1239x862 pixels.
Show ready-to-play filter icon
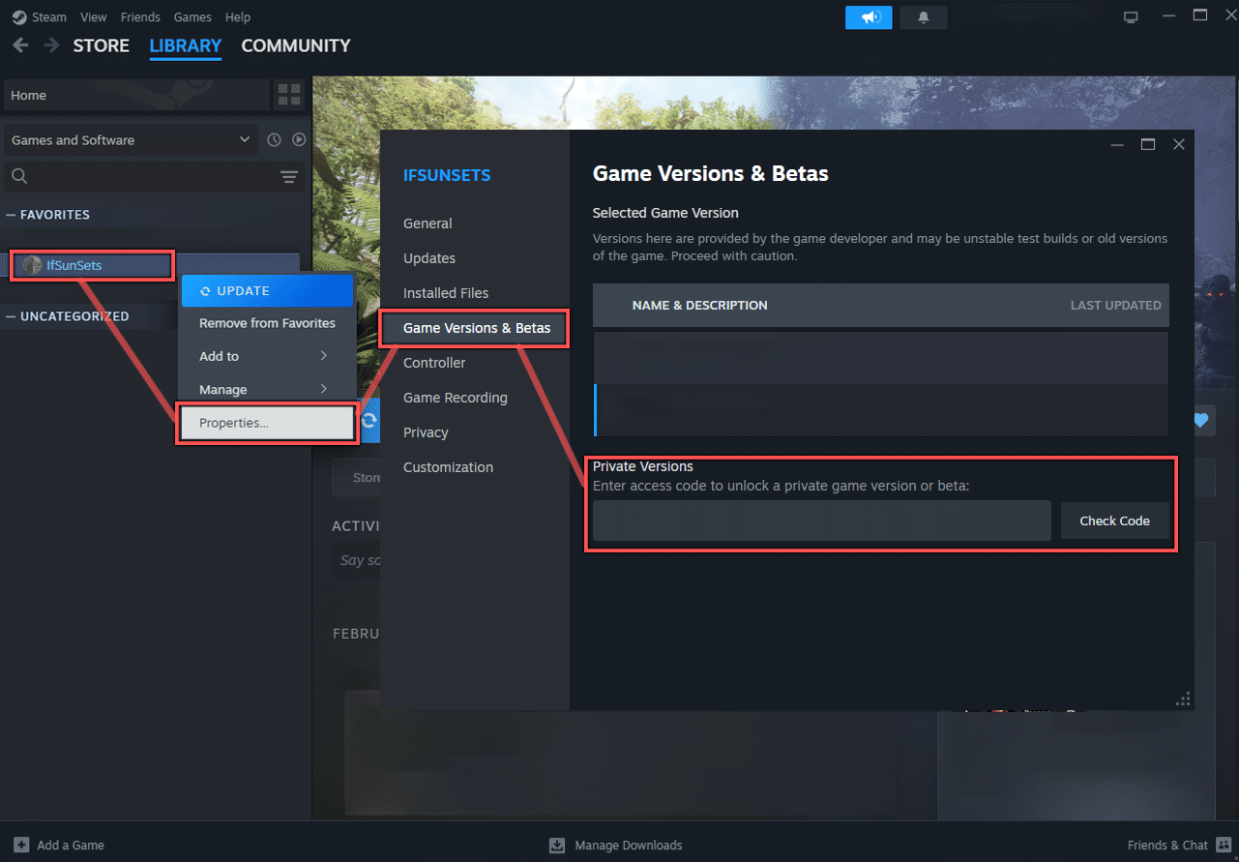[x=299, y=140]
